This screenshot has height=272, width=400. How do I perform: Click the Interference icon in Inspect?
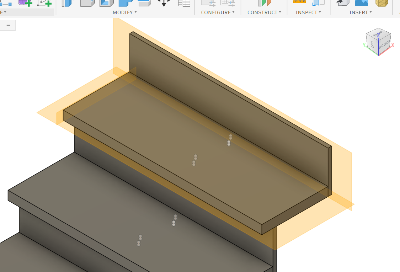tap(318, 3)
